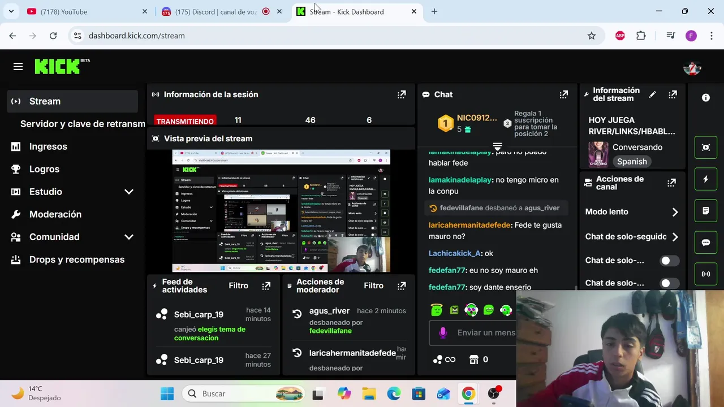Pop out the Feed de actividades panel
This screenshot has width=724, height=407.
pos(266,286)
